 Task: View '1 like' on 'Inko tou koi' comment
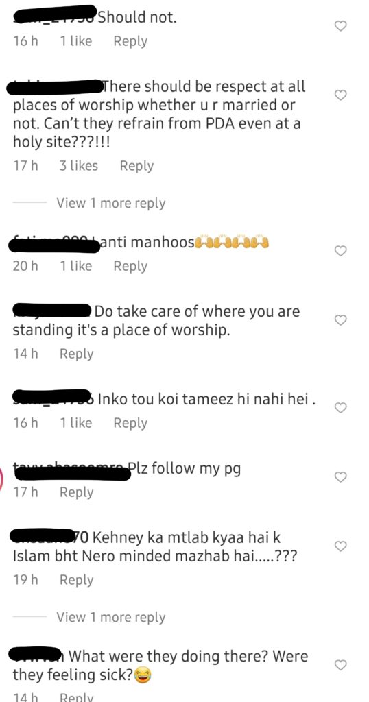pyautogui.click(x=75, y=422)
